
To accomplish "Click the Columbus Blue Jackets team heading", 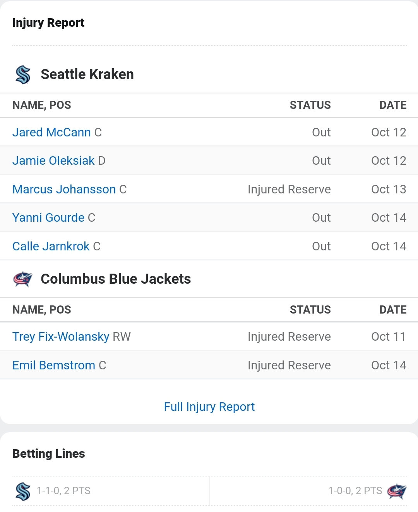I will tap(116, 279).
